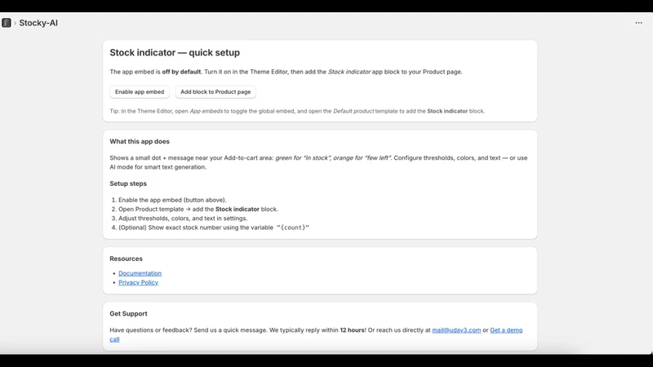
Task: Click step 2 Open Product template text
Action: [x=198, y=210]
